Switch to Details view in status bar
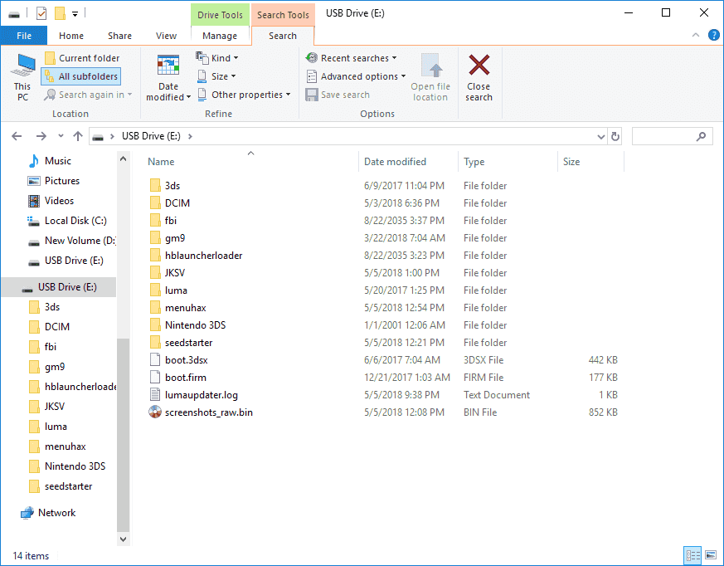724x566 pixels. 693,555
